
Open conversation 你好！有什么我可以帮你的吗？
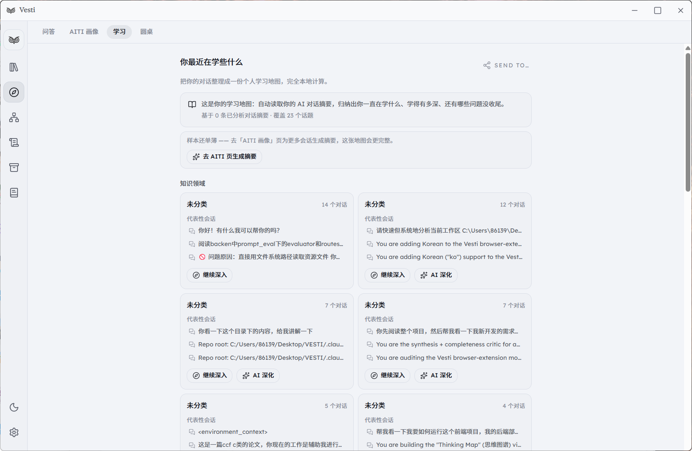tap(267, 231)
